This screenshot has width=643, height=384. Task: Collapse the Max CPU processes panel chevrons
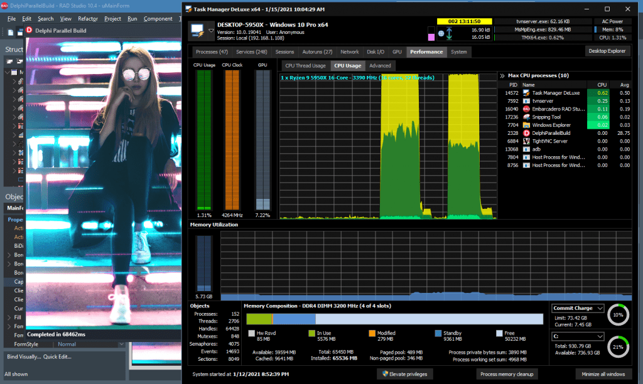502,76
